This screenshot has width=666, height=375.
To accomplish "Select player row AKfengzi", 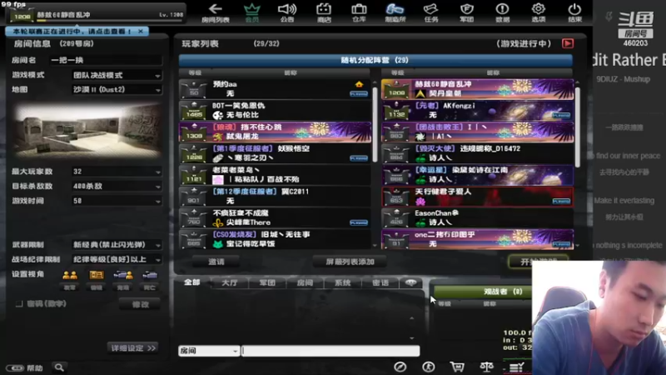I will click(477, 110).
